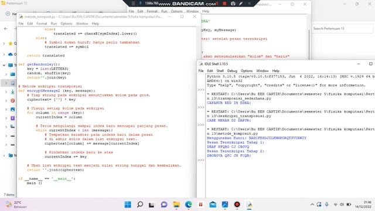Expand Music tree node
Image resolution: width=375 pixels, height=211 pixels.
pos(6,101)
